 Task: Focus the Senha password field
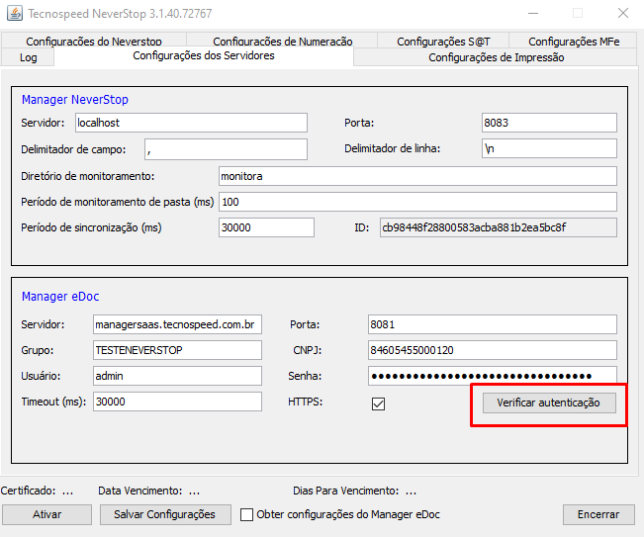[493, 376]
